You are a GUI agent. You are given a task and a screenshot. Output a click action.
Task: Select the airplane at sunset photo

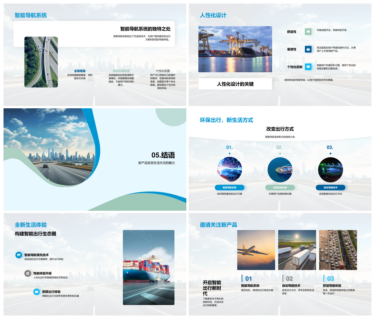point(256,250)
